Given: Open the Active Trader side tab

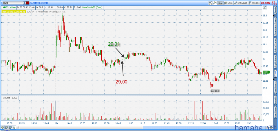Looking at the screenshot, I should click(275, 46).
